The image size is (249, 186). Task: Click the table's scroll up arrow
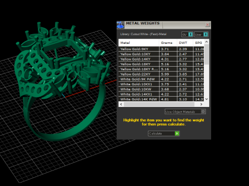pyautogui.click(x=206, y=42)
